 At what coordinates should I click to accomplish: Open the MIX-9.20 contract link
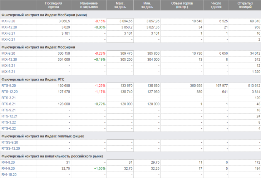tap(8, 53)
